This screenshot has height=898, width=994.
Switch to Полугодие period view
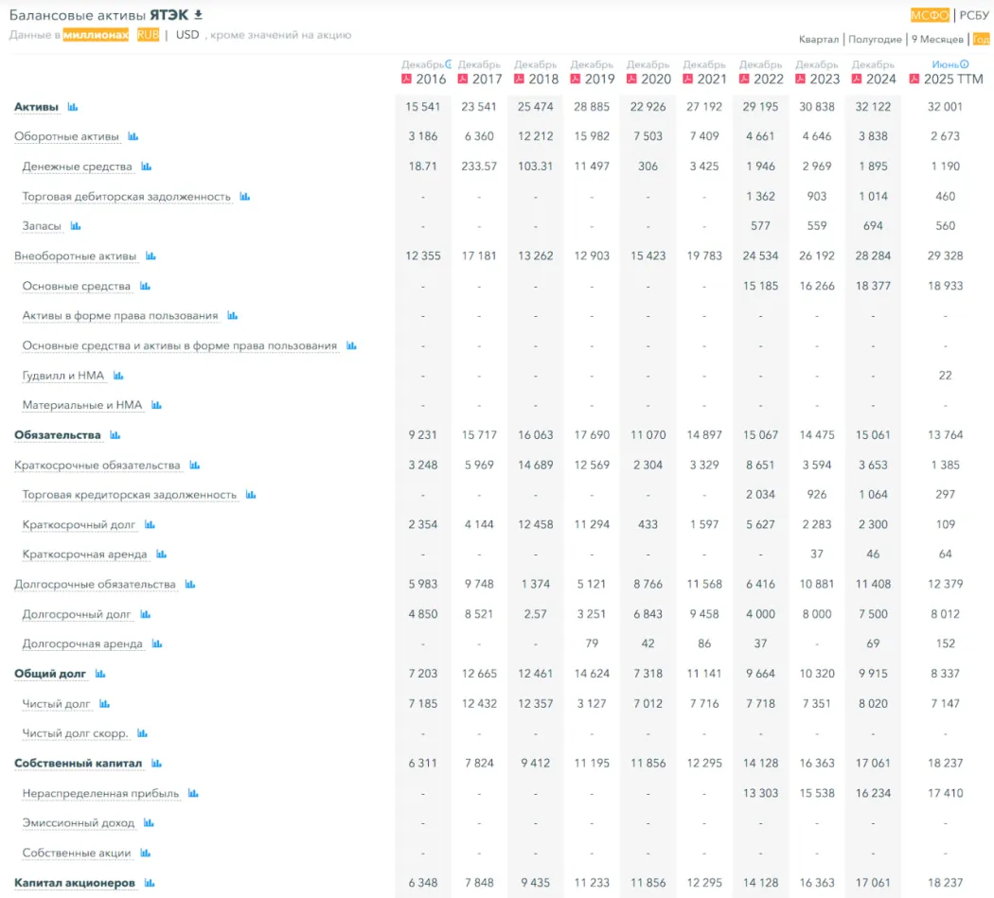coord(875,40)
